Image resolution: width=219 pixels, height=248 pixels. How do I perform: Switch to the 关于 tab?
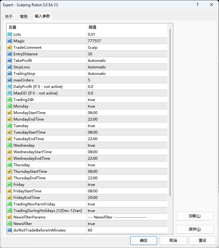pyautogui.click(x=9, y=17)
